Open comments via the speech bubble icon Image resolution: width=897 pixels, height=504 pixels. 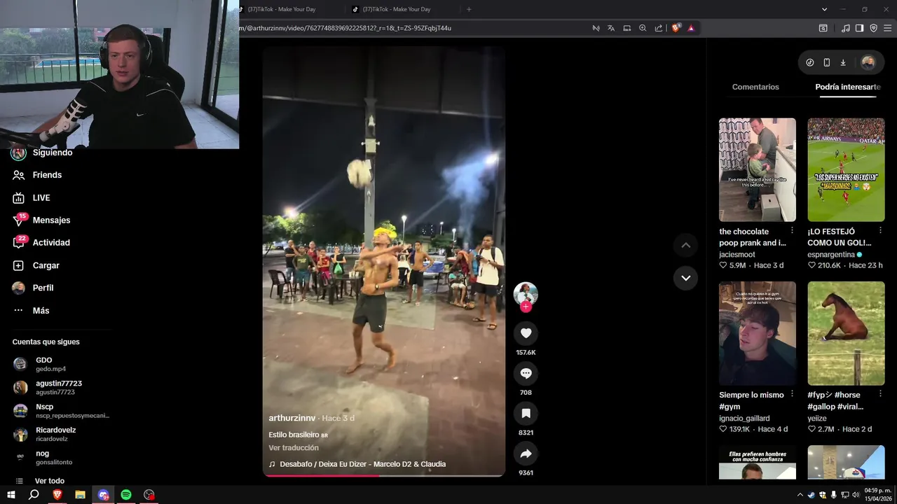point(526,373)
